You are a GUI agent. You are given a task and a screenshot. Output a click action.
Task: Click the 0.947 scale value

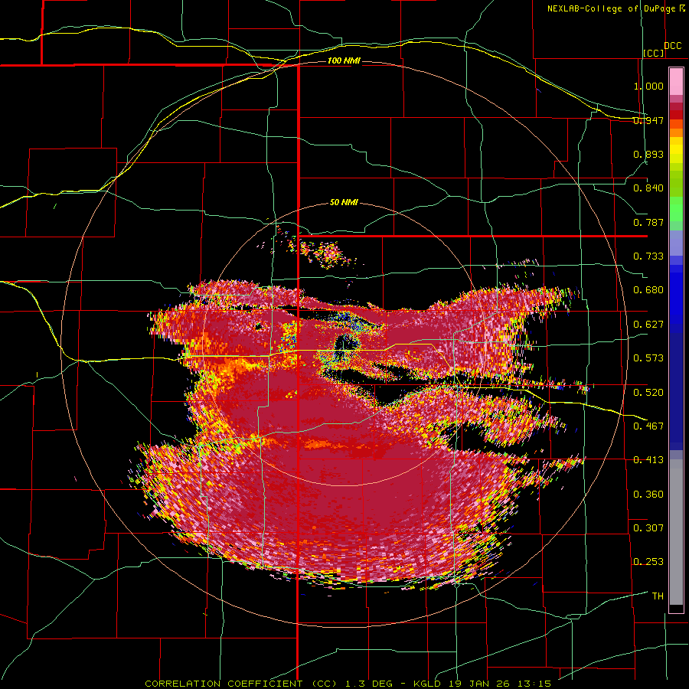point(648,120)
